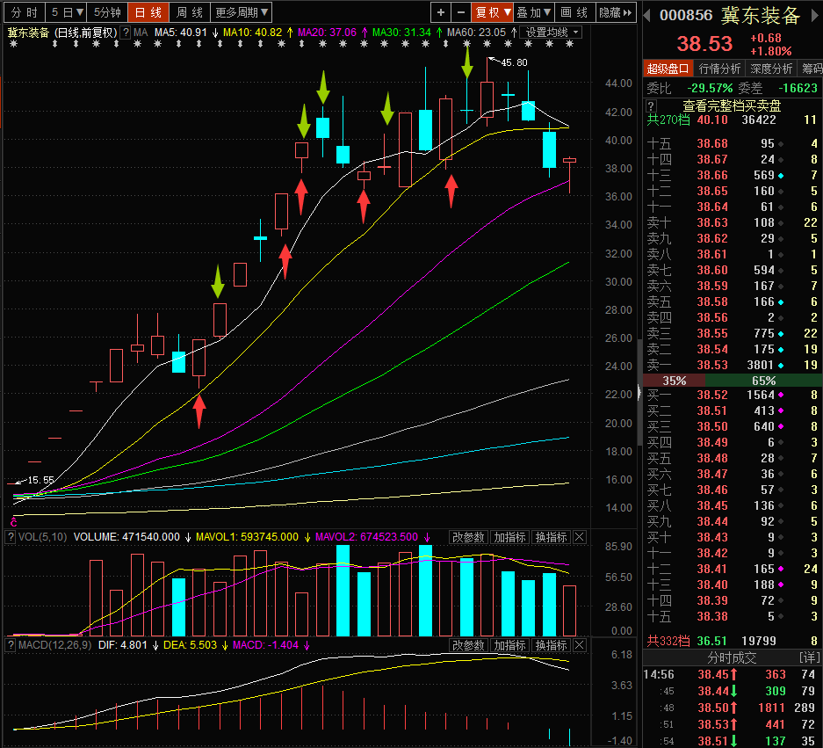Open help icon next to 冀东装备 title
The width and height of the screenshot is (823, 748).
(x=125, y=33)
